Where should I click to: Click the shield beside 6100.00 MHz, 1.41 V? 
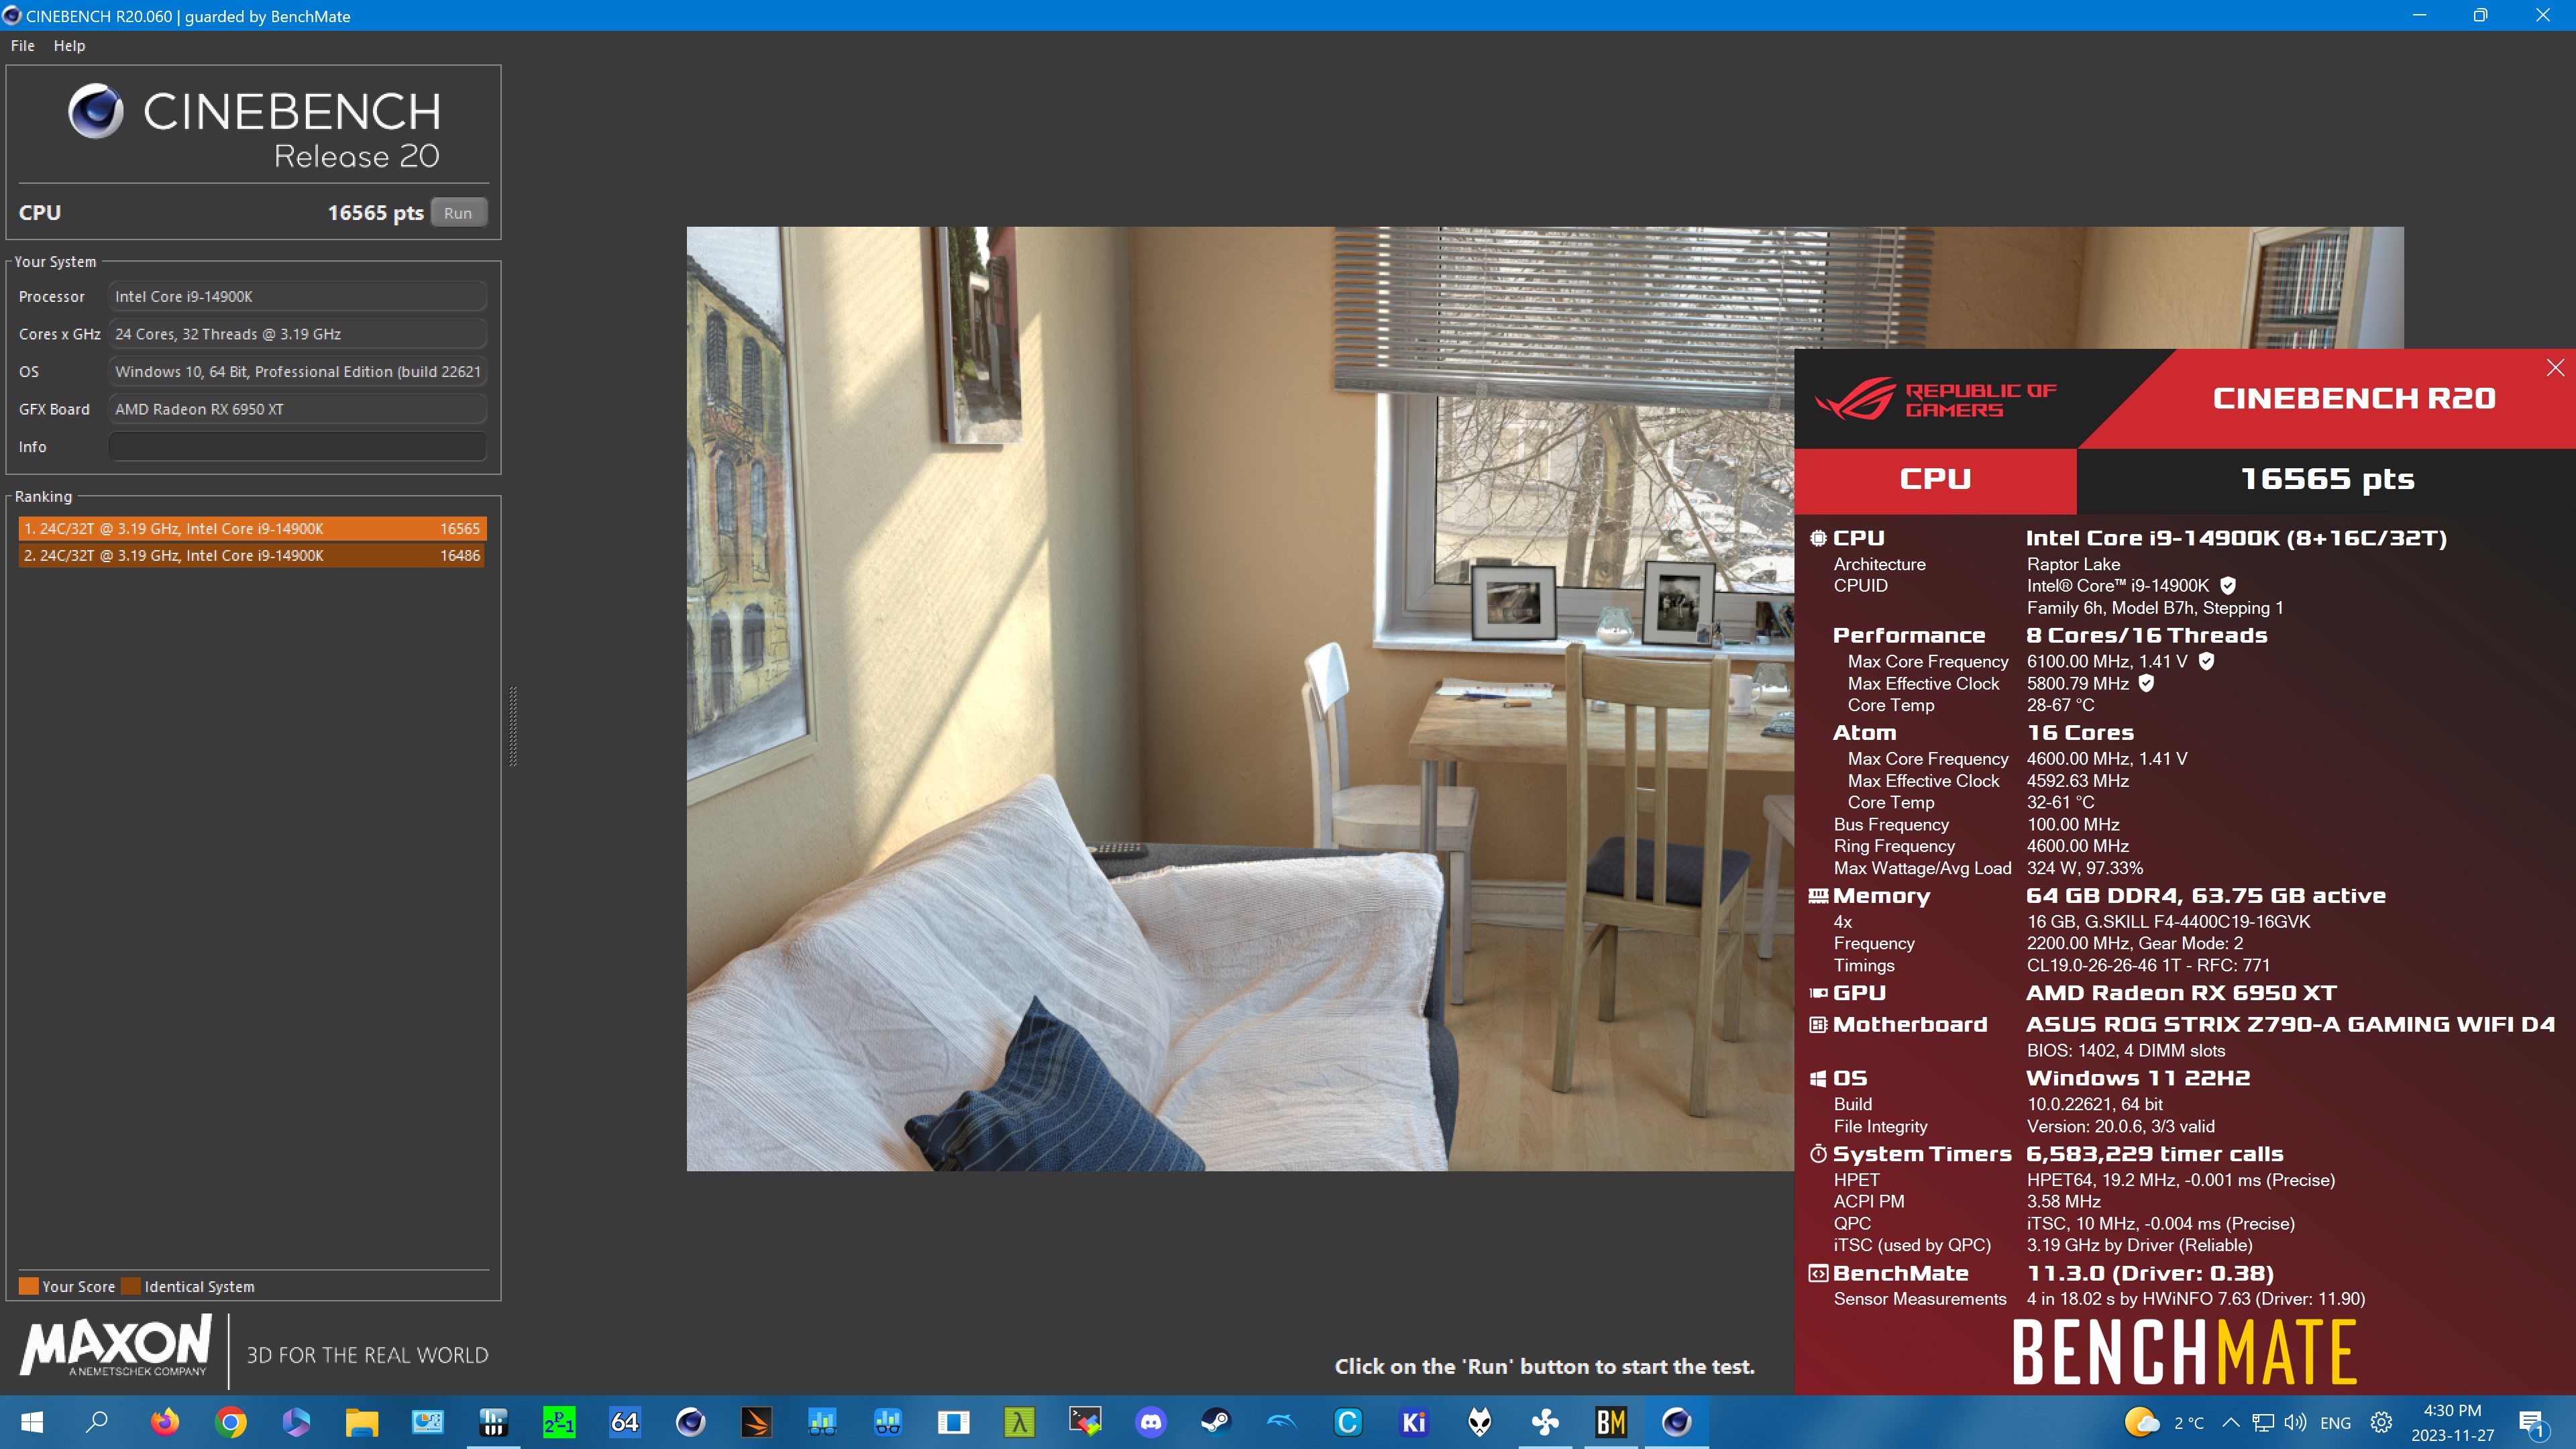click(x=2207, y=661)
